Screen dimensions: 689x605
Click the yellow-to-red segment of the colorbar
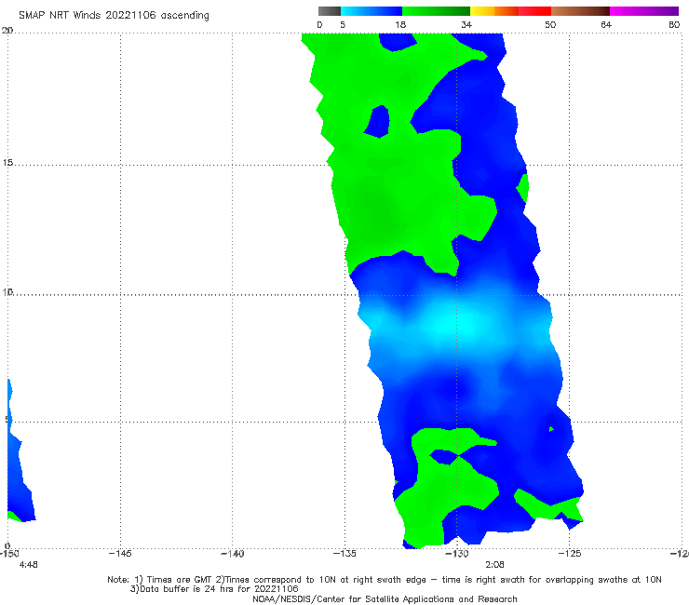pyautogui.click(x=510, y=11)
